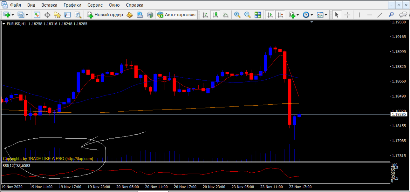Click the application logo icon in menu bar

point(4,4)
